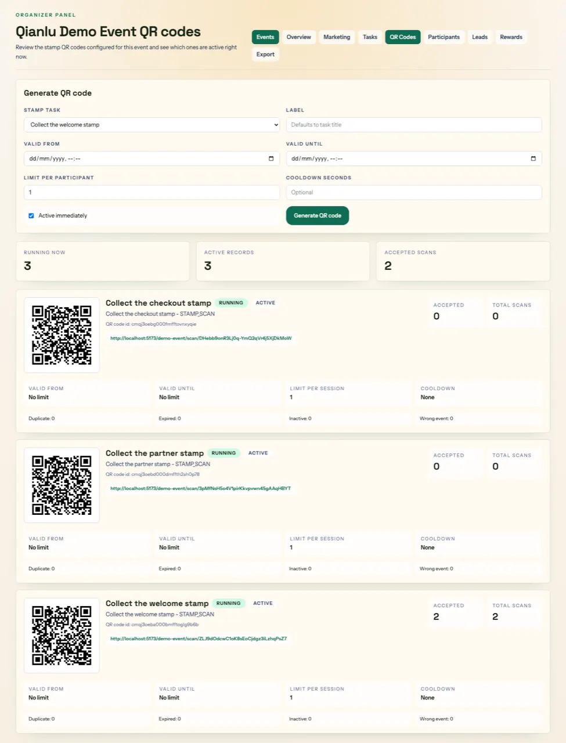Click the partner stamp QR code id text
This screenshot has width=566, height=743.
click(x=153, y=475)
